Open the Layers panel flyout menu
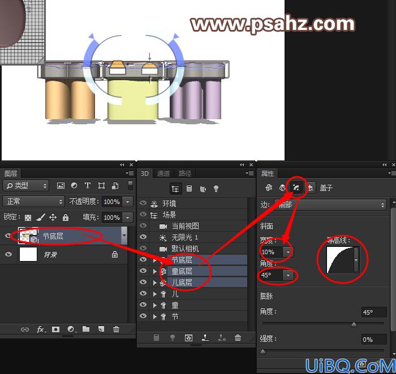 (x=130, y=173)
